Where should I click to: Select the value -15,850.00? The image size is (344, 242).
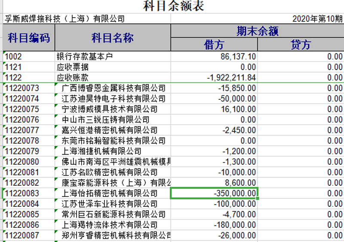point(214,88)
